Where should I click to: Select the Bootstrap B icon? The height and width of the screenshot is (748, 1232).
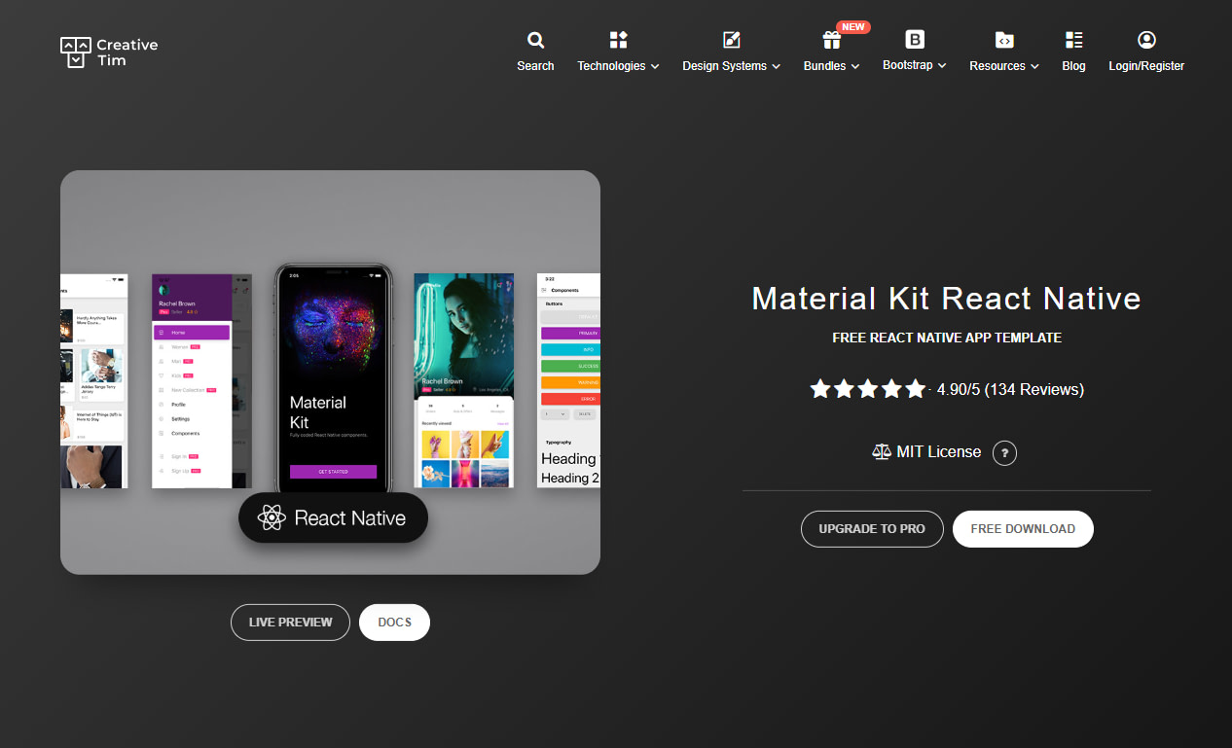click(x=914, y=40)
